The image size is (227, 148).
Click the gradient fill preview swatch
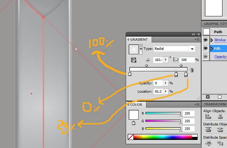[x=134, y=49]
